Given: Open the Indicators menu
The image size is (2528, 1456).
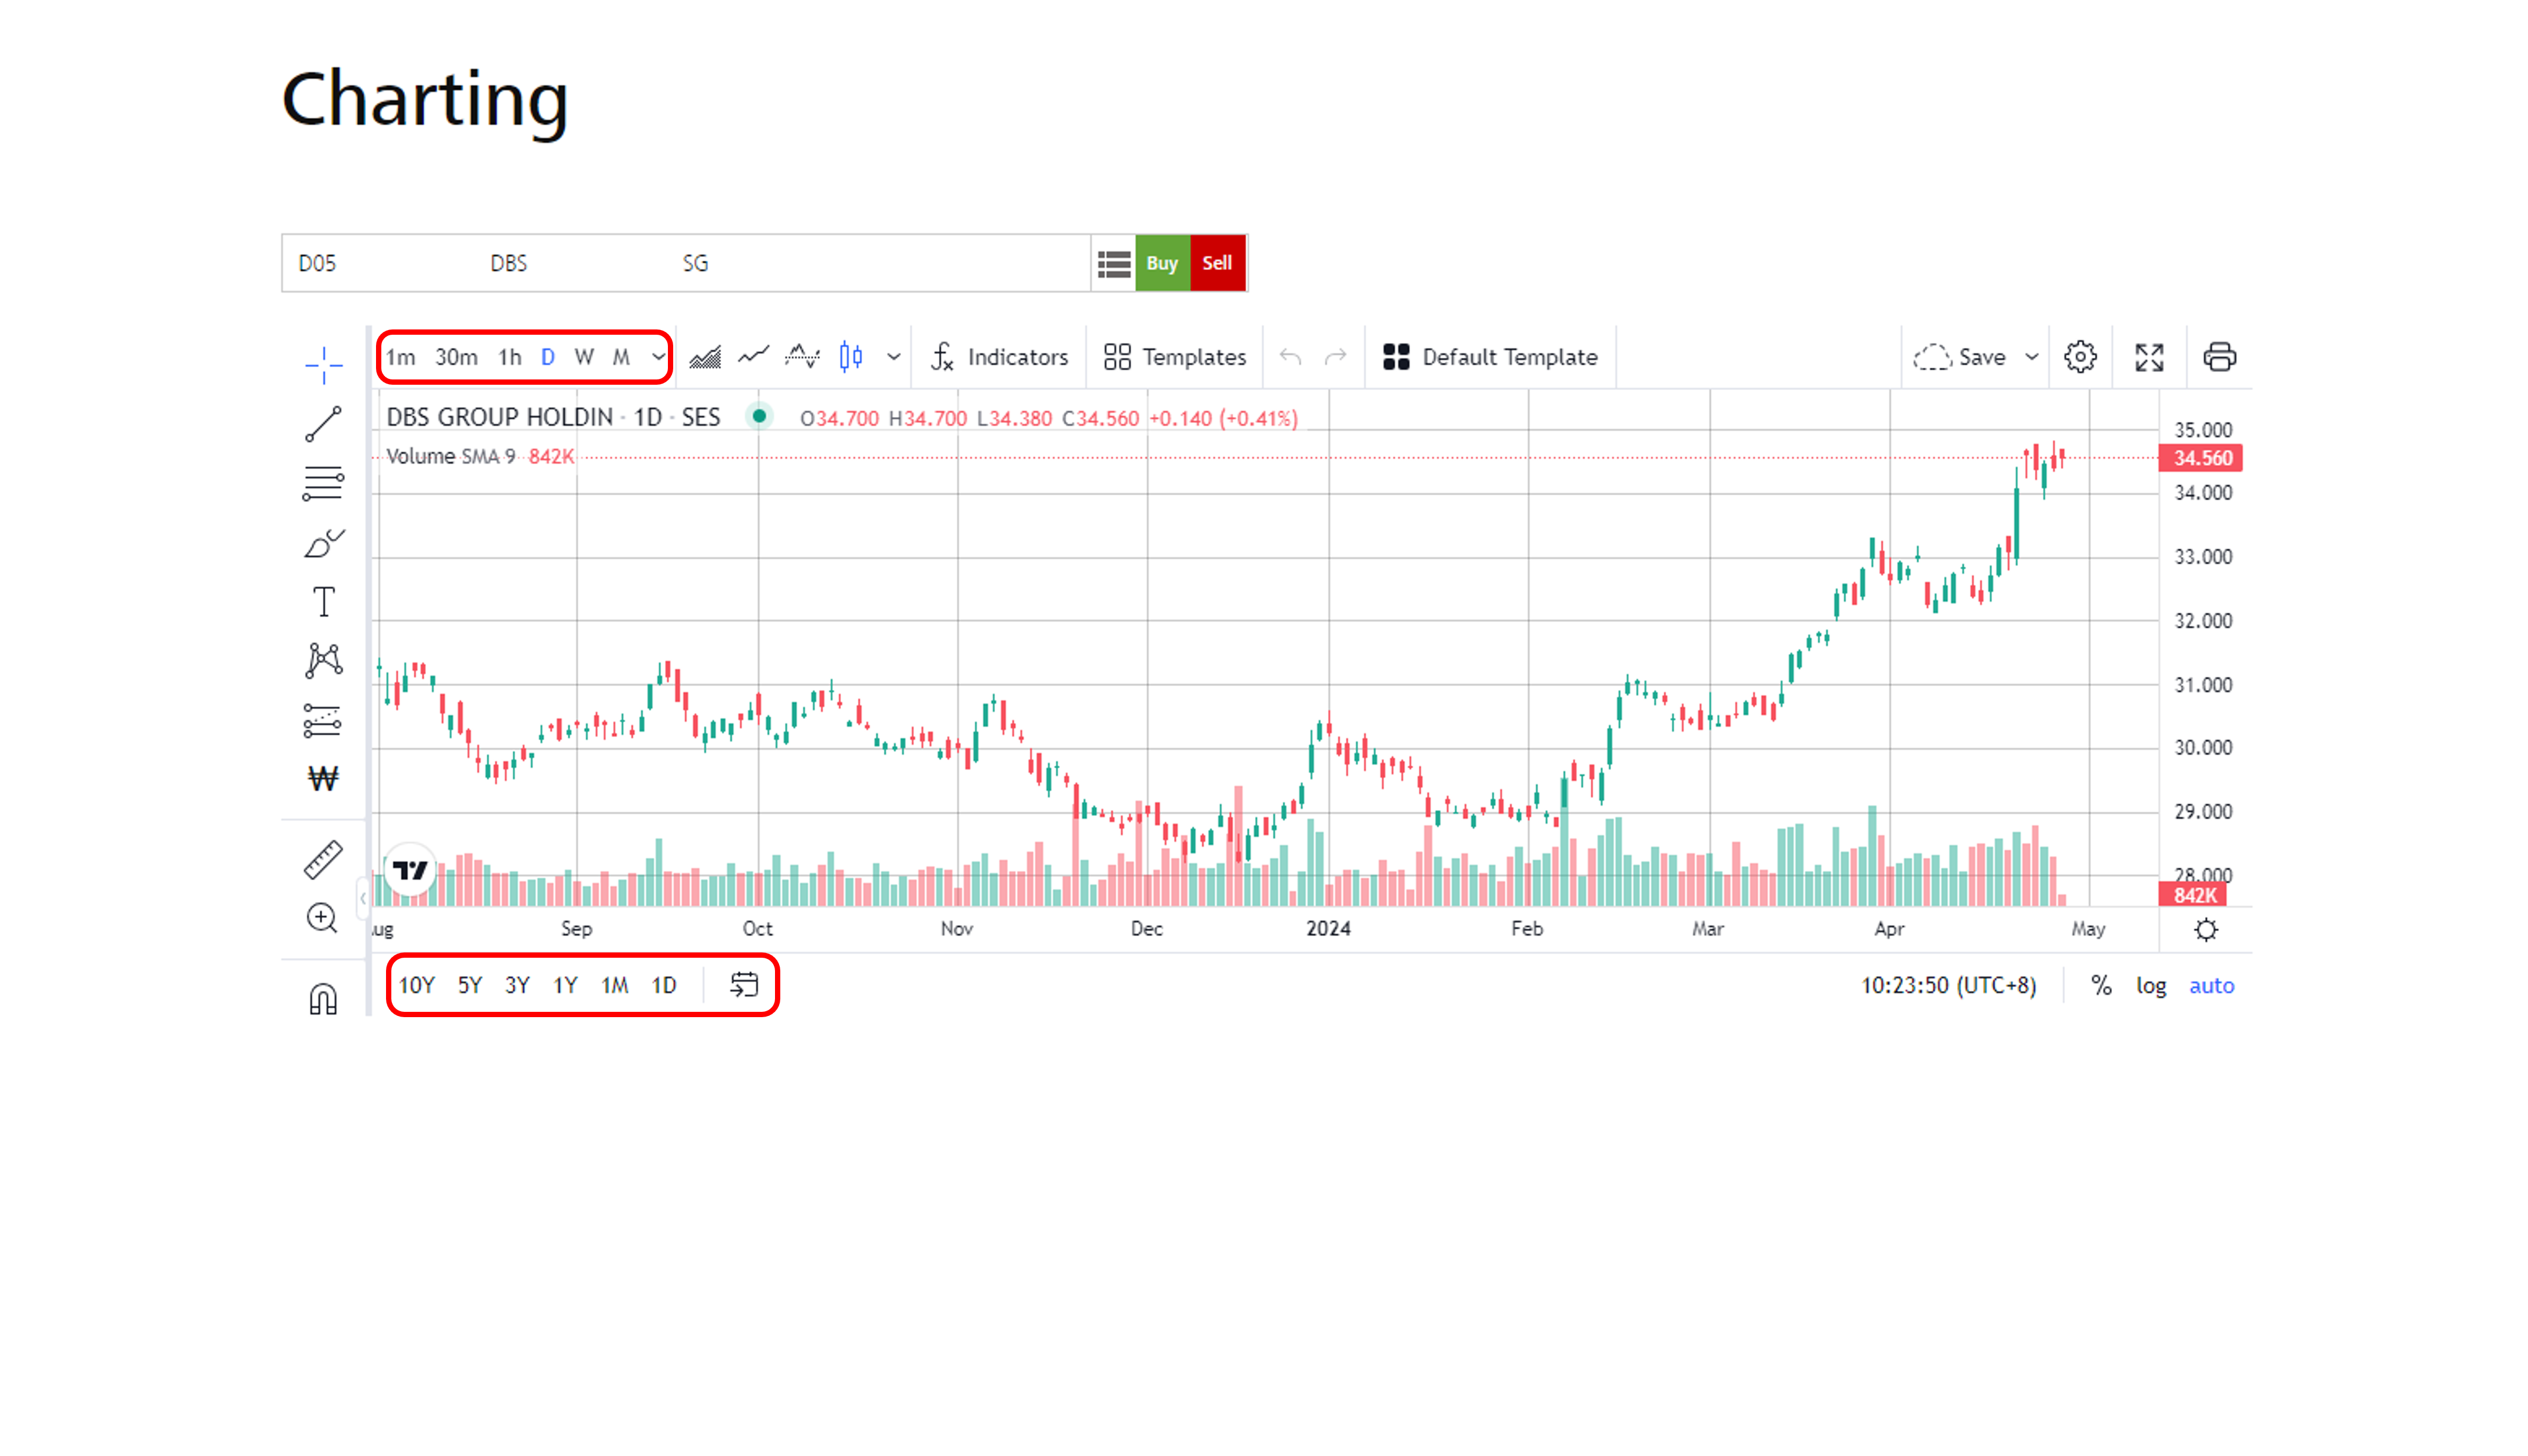Looking at the screenshot, I should point(998,357).
